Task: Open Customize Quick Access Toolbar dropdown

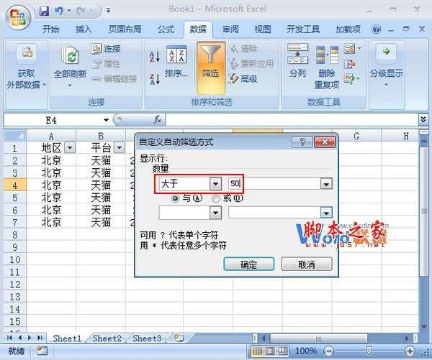Action: 108,11
